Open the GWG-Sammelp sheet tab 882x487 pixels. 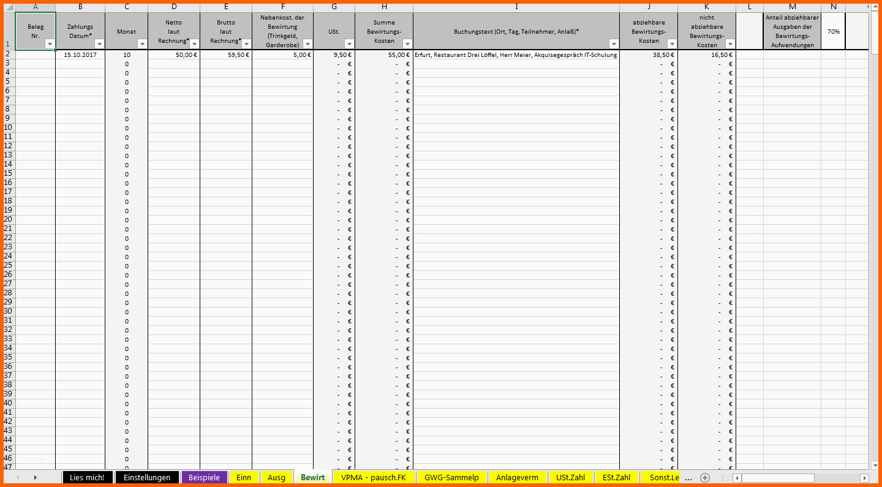[451, 478]
